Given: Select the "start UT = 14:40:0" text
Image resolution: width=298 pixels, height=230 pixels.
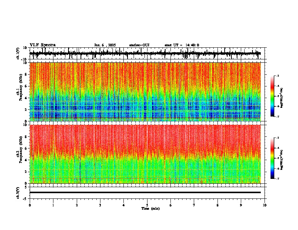Looking at the screenshot, I should tap(182, 45).
